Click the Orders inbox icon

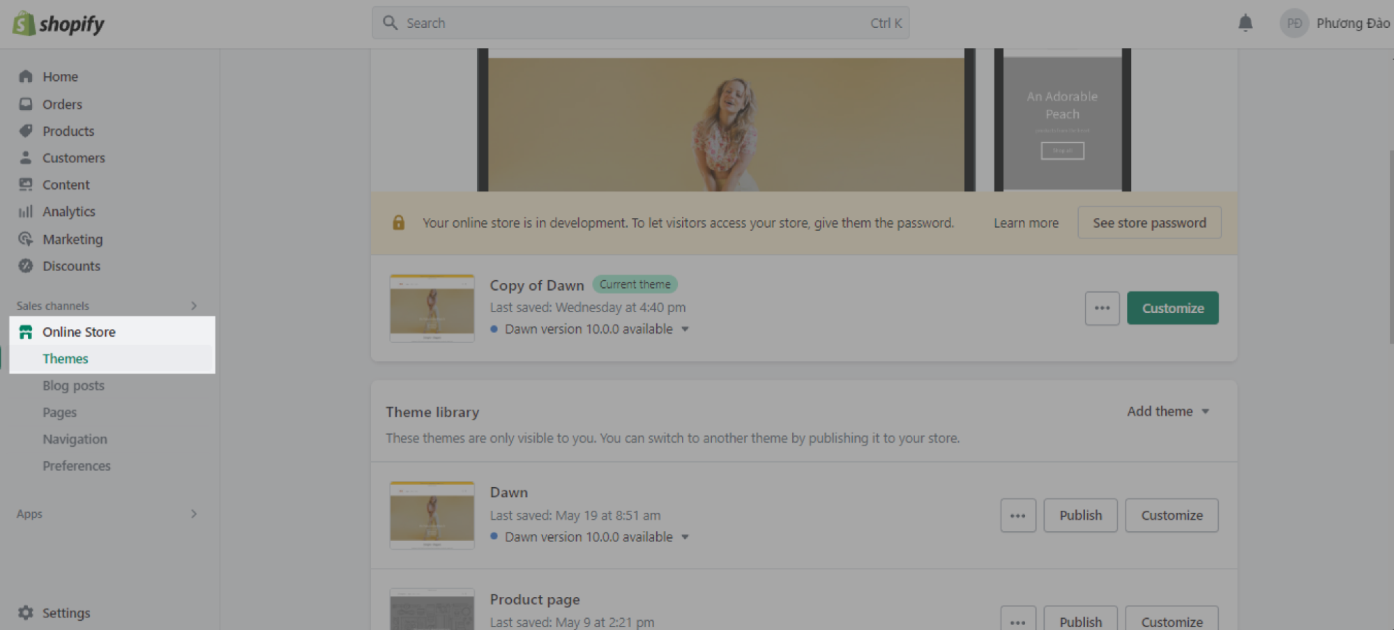26,104
